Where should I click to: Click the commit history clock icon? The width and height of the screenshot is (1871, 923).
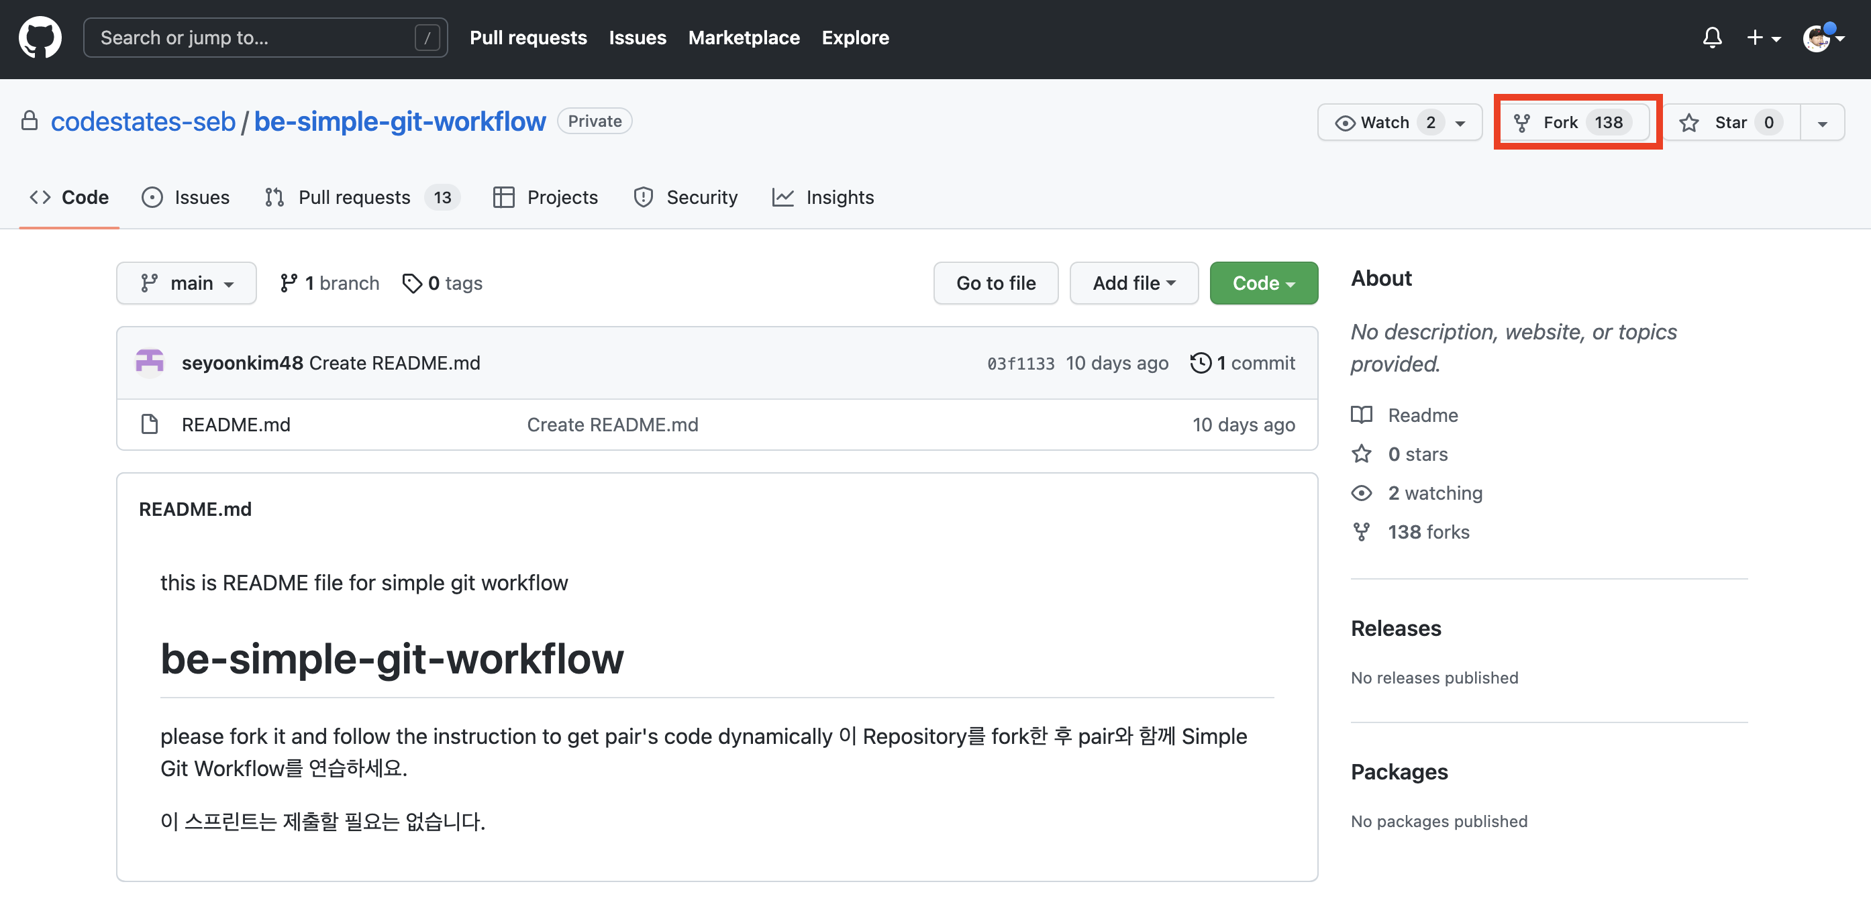1201,363
